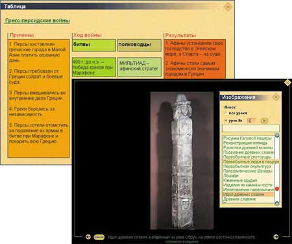Click the Ход войны column heading
Screen dimensions: 292x244
(88, 35)
